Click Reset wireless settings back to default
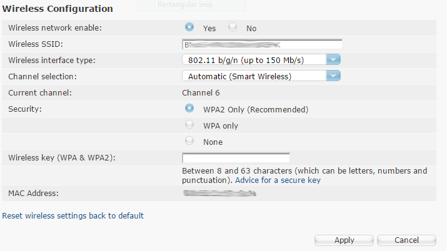The width and height of the screenshot is (447, 251). click(x=73, y=215)
